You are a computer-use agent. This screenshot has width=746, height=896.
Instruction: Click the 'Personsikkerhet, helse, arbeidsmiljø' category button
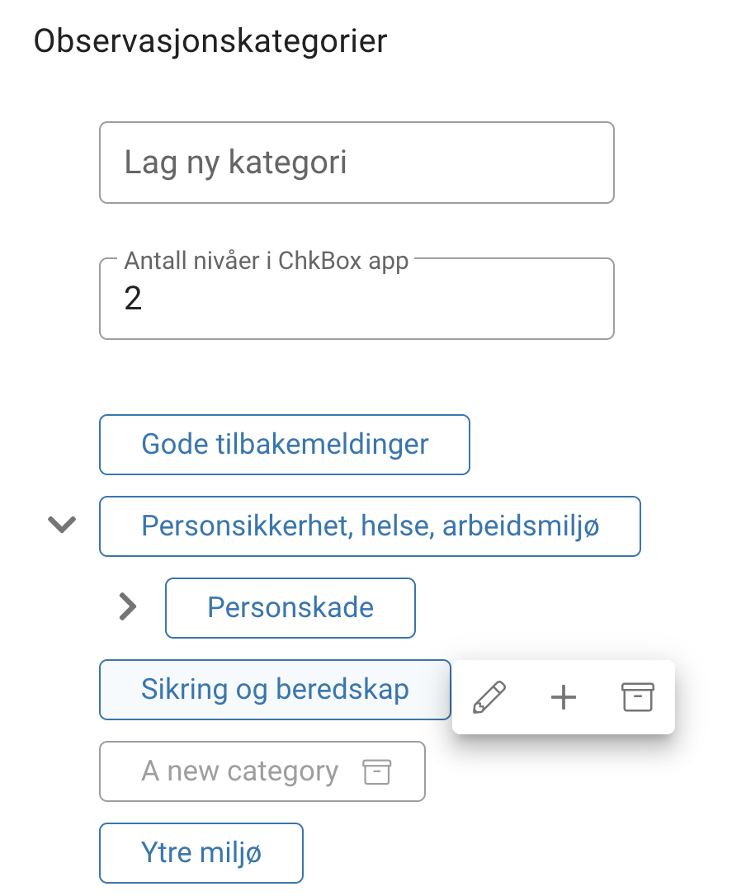coord(369,526)
